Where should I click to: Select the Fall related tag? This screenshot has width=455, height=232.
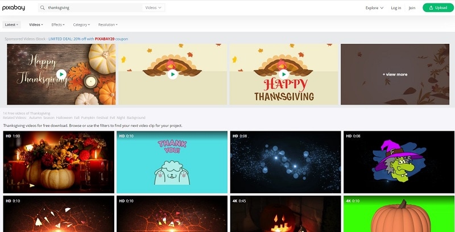pyautogui.click(x=77, y=118)
